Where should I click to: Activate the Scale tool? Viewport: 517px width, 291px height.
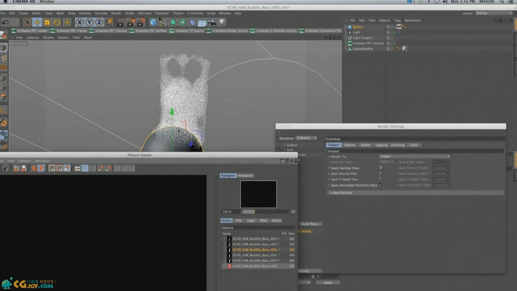47,22
